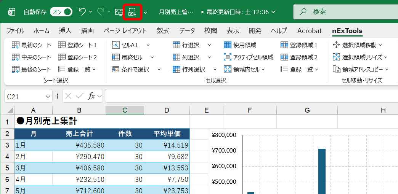This screenshot has height=194, width=398.
Task: Click the Insert Function fx icon
Action: click(x=91, y=96)
